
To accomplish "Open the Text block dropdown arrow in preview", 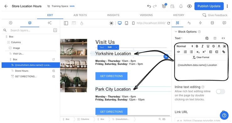I will [116, 47].
